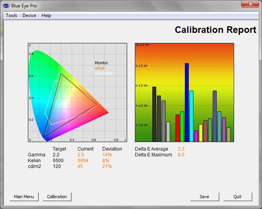
Task: Click the Delta E Average value 3.3
Action: [181, 149]
